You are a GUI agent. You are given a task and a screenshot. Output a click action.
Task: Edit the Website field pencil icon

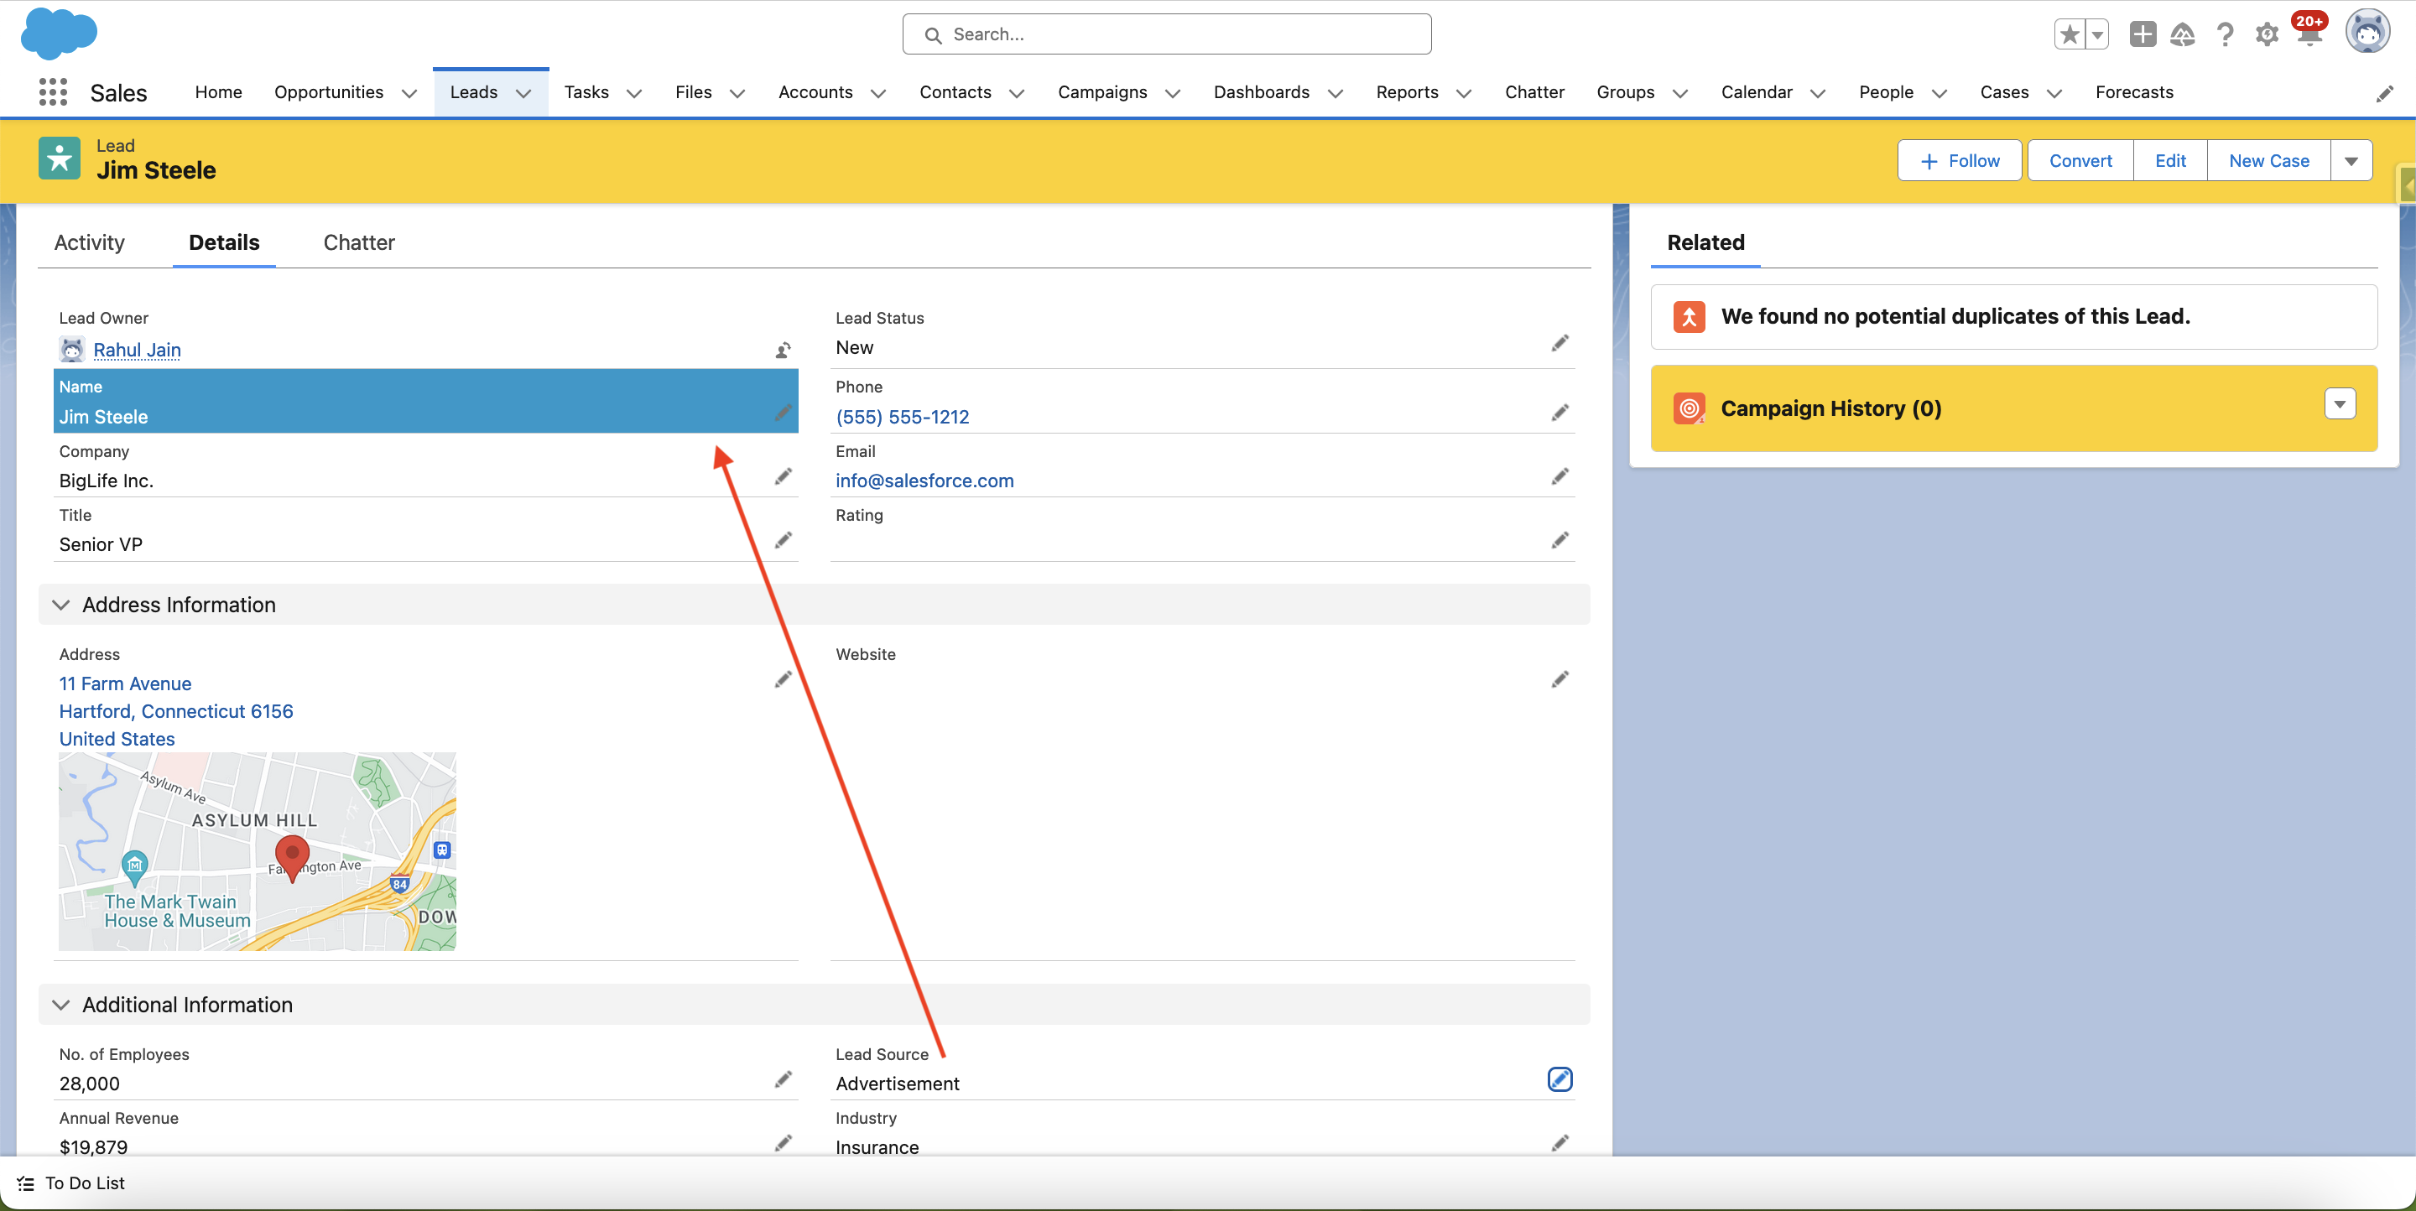1559,678
